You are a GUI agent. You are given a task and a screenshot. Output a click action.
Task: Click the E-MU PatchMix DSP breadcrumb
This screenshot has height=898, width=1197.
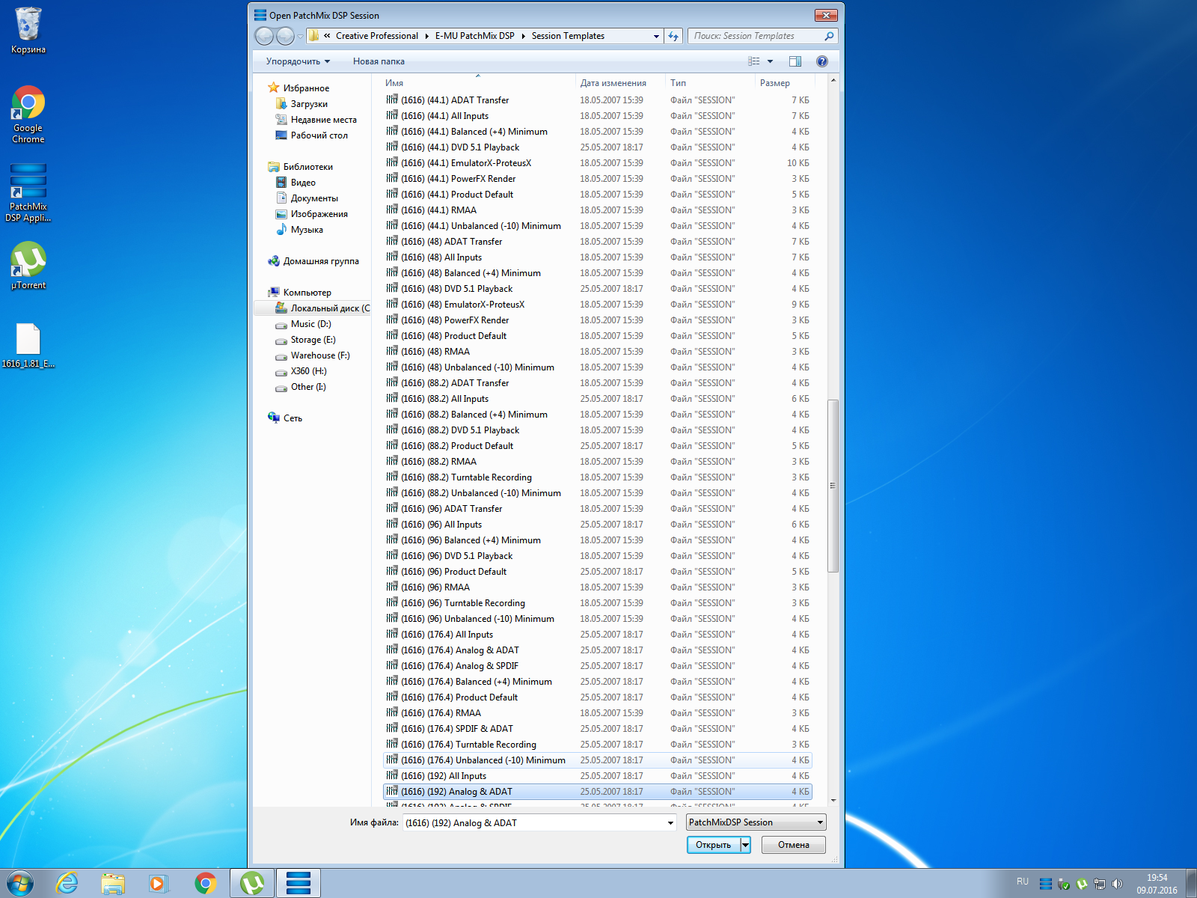coord(474,36)
